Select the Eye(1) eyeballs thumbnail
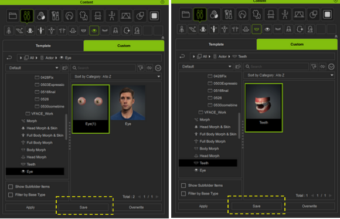 91,109
